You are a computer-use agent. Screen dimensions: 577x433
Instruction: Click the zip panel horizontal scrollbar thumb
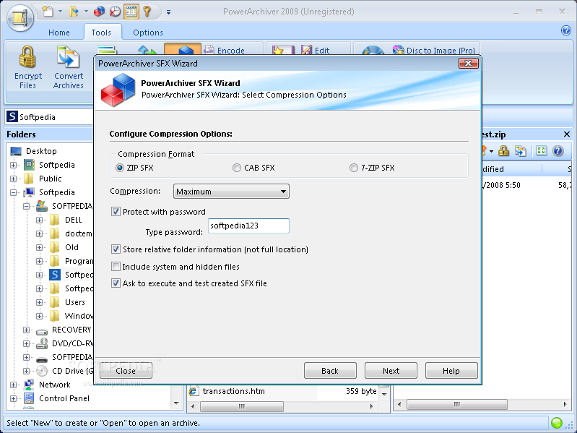click(x=456, y=404)
